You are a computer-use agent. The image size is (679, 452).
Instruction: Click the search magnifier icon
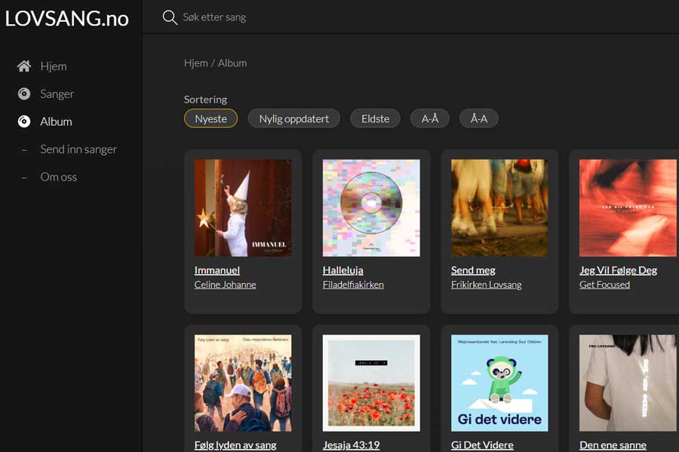coord(170,17)
